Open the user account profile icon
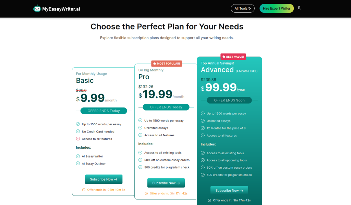Viewport: 351px width, 205px height. point(299,8)
